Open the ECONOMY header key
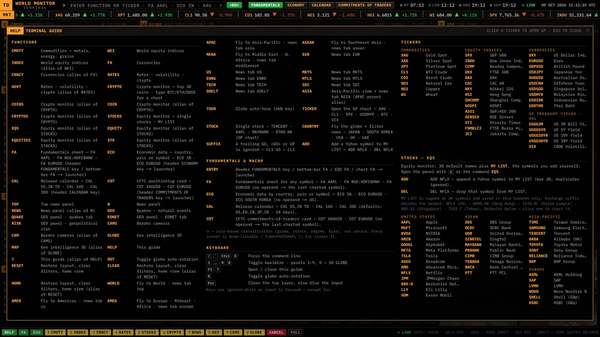Image resolution: width=600 pixels, height=337 pixels. pos(296,5)
